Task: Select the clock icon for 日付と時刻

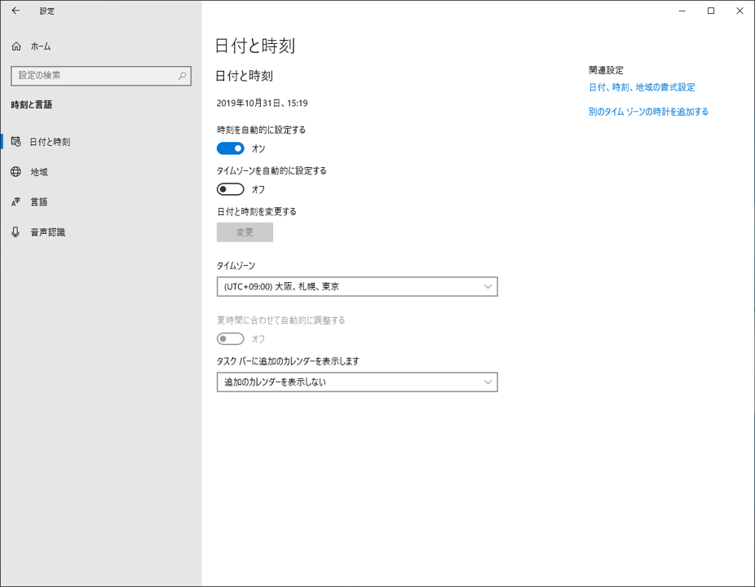Action: pos(18,142)
